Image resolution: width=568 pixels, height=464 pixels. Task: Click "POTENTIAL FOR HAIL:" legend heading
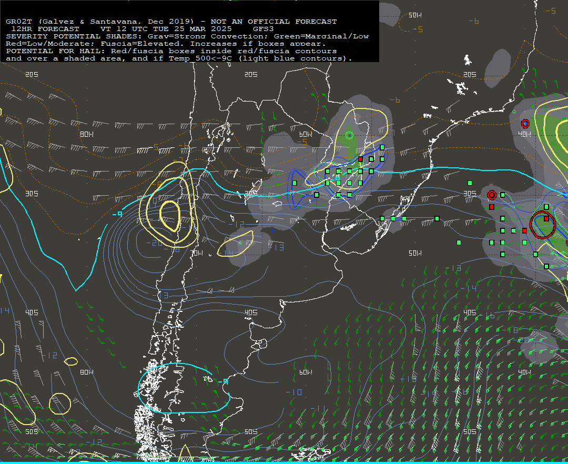pyautogui.click(x=56, y=51)
